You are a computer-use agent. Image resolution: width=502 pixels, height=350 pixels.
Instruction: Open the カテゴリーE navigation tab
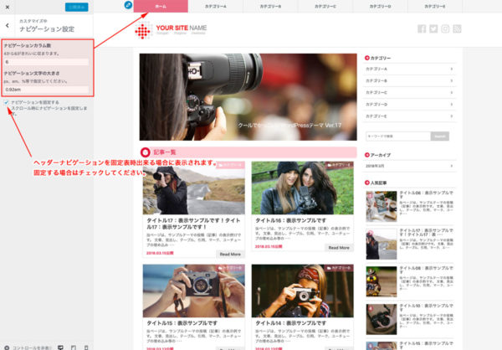coord(435,6)
